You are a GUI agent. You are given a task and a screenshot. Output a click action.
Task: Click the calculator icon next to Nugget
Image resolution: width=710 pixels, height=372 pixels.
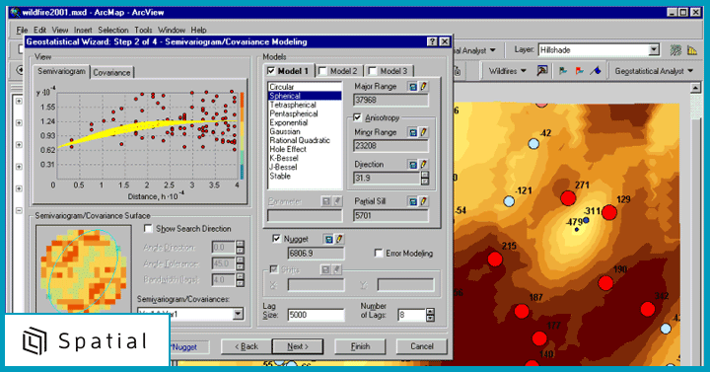[x=328, y=239]
